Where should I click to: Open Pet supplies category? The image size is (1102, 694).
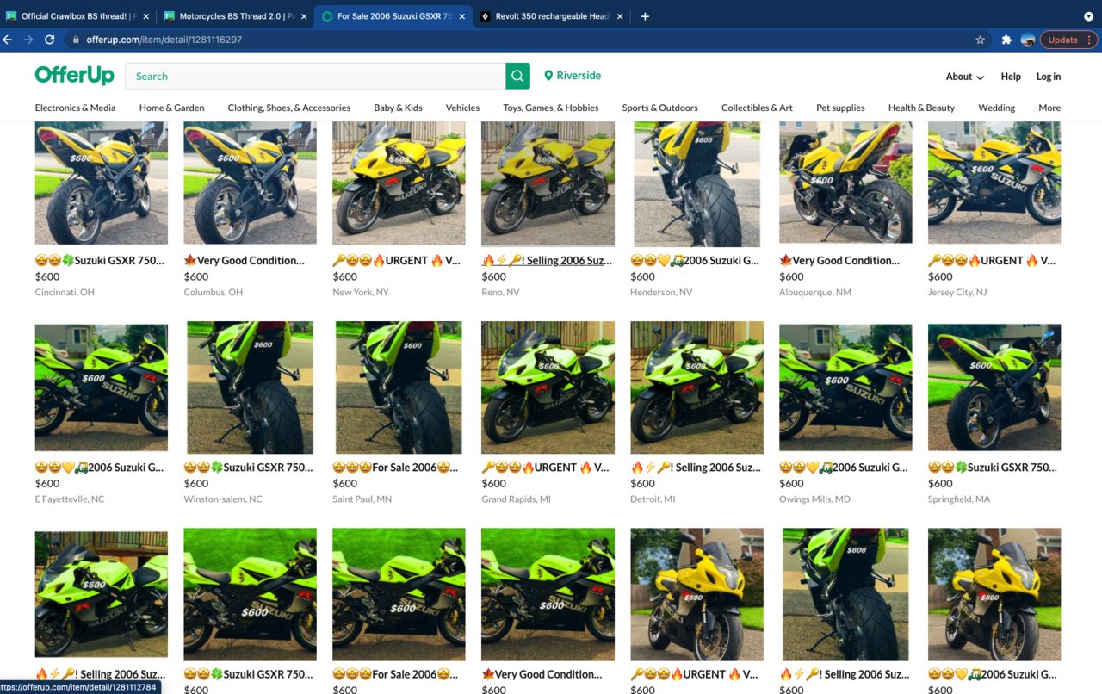(840, 108)
